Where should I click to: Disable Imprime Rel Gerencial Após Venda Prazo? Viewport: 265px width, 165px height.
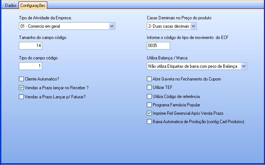(149, 113)
